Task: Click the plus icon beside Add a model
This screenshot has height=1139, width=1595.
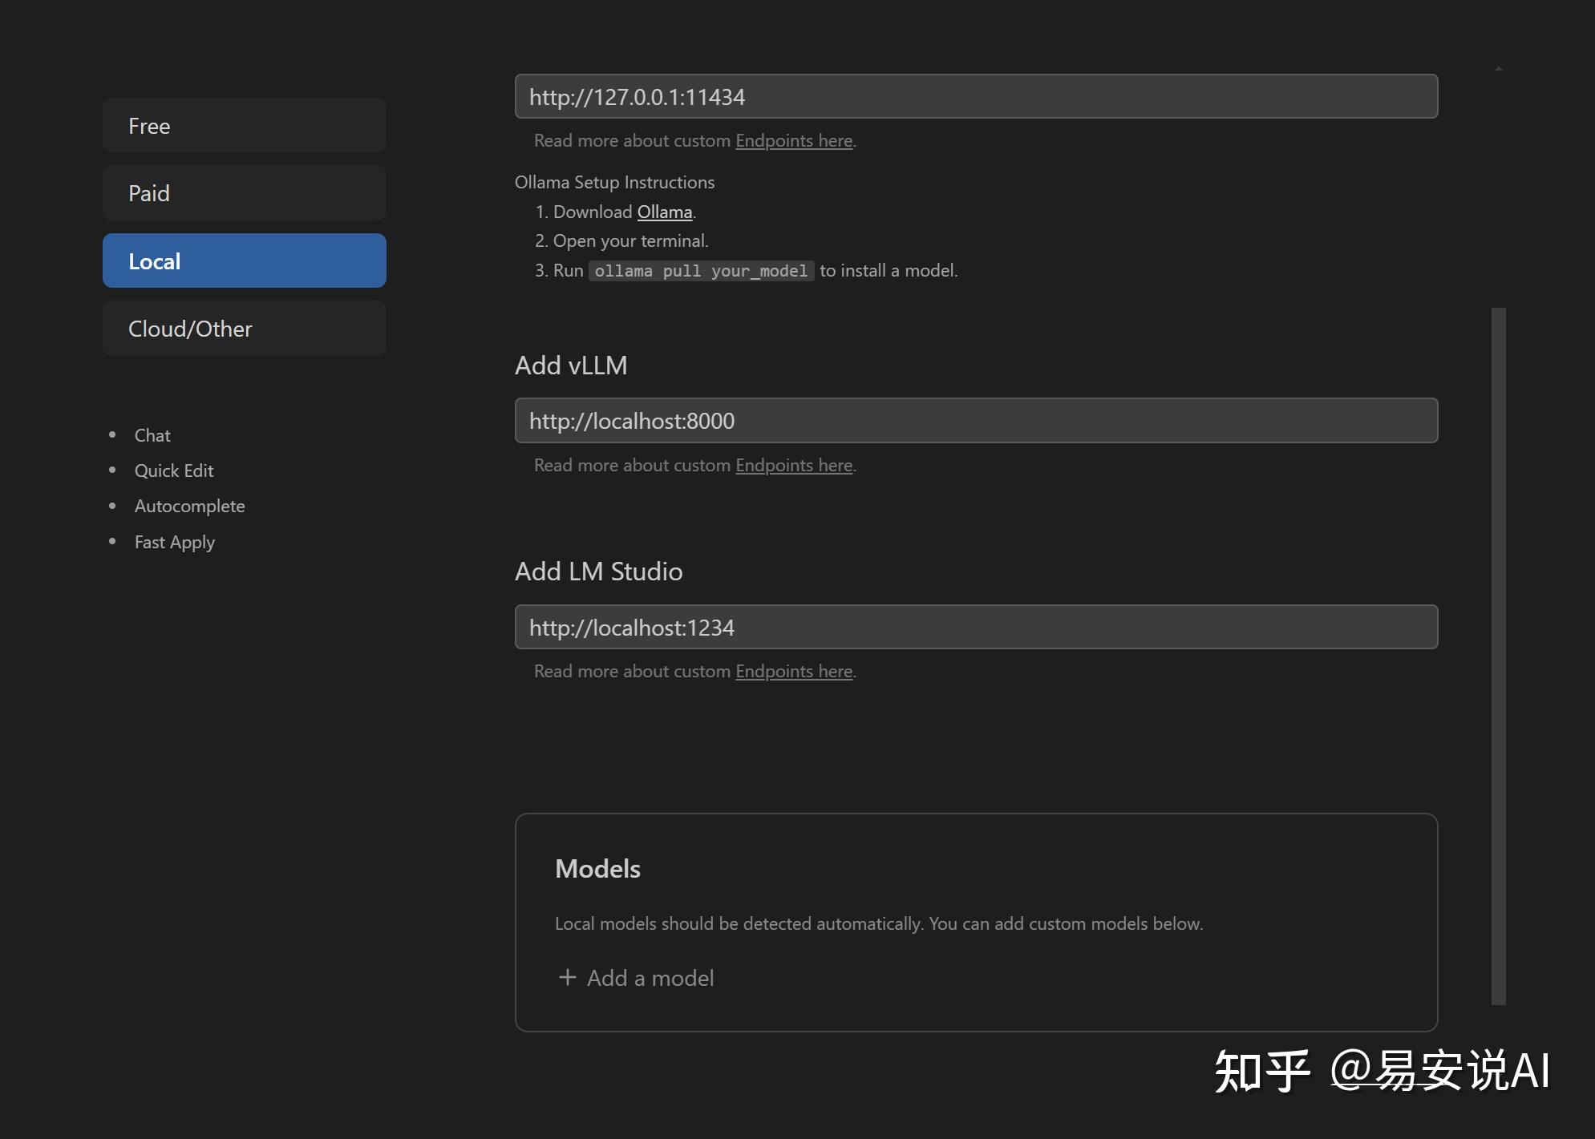Action: click(x=567, y=977)
